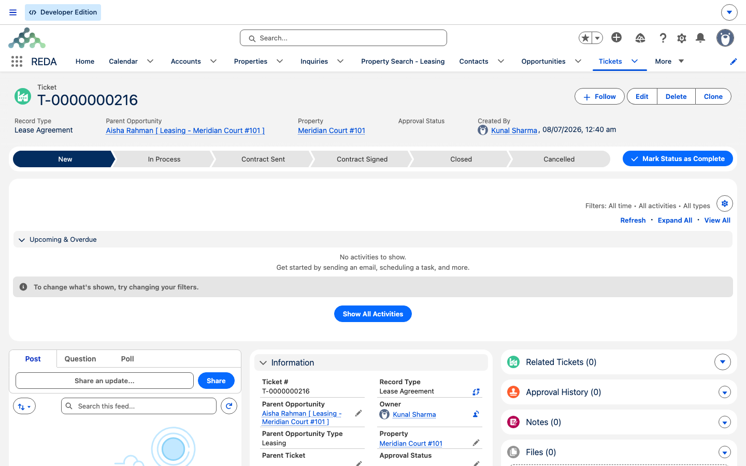Viewport: 746px width, 466px height.
Task: Click the Change Owner icon
Action: (476, 414)
